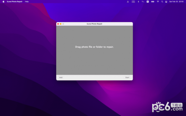Click the battery status icon
Viewport: 186px width, 116px height.
click(x=153, y=2)
